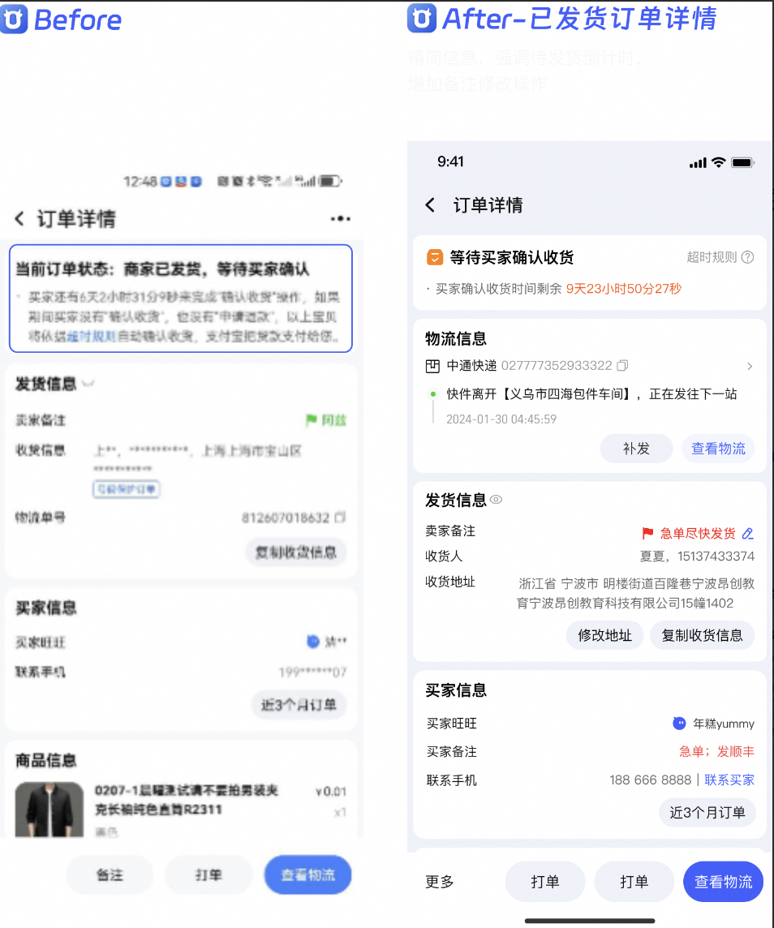The height and width of the screenshot is (928, 774).
Task: Click seller note 急单尽快发货
Action: tap(698, 533)
